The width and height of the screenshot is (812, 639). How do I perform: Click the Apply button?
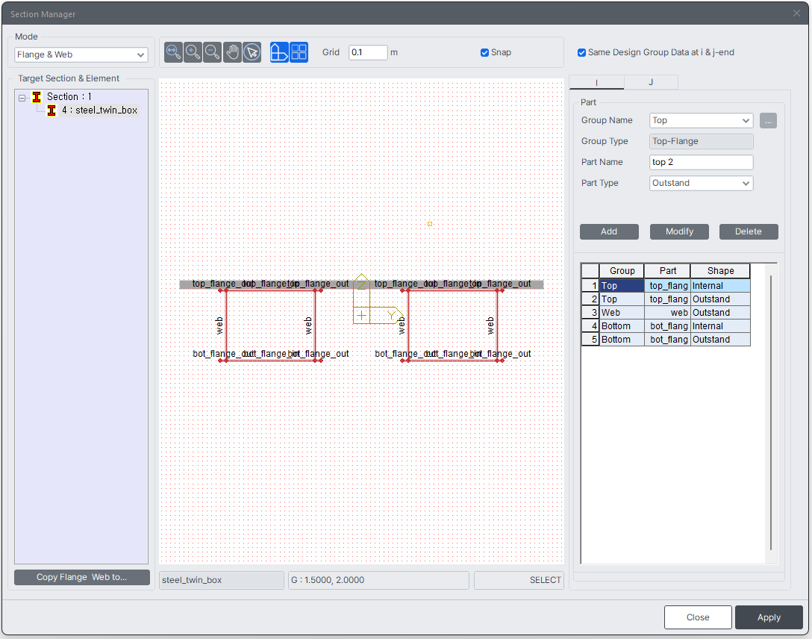[x=769, y=617]
